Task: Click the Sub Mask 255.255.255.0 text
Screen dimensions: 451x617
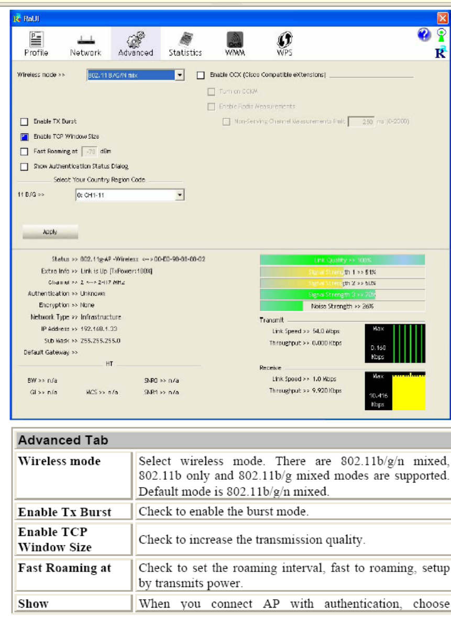Action: point(82,340)
